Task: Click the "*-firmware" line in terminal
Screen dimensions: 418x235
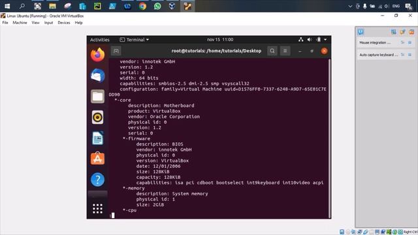Action: coord(137,138)
